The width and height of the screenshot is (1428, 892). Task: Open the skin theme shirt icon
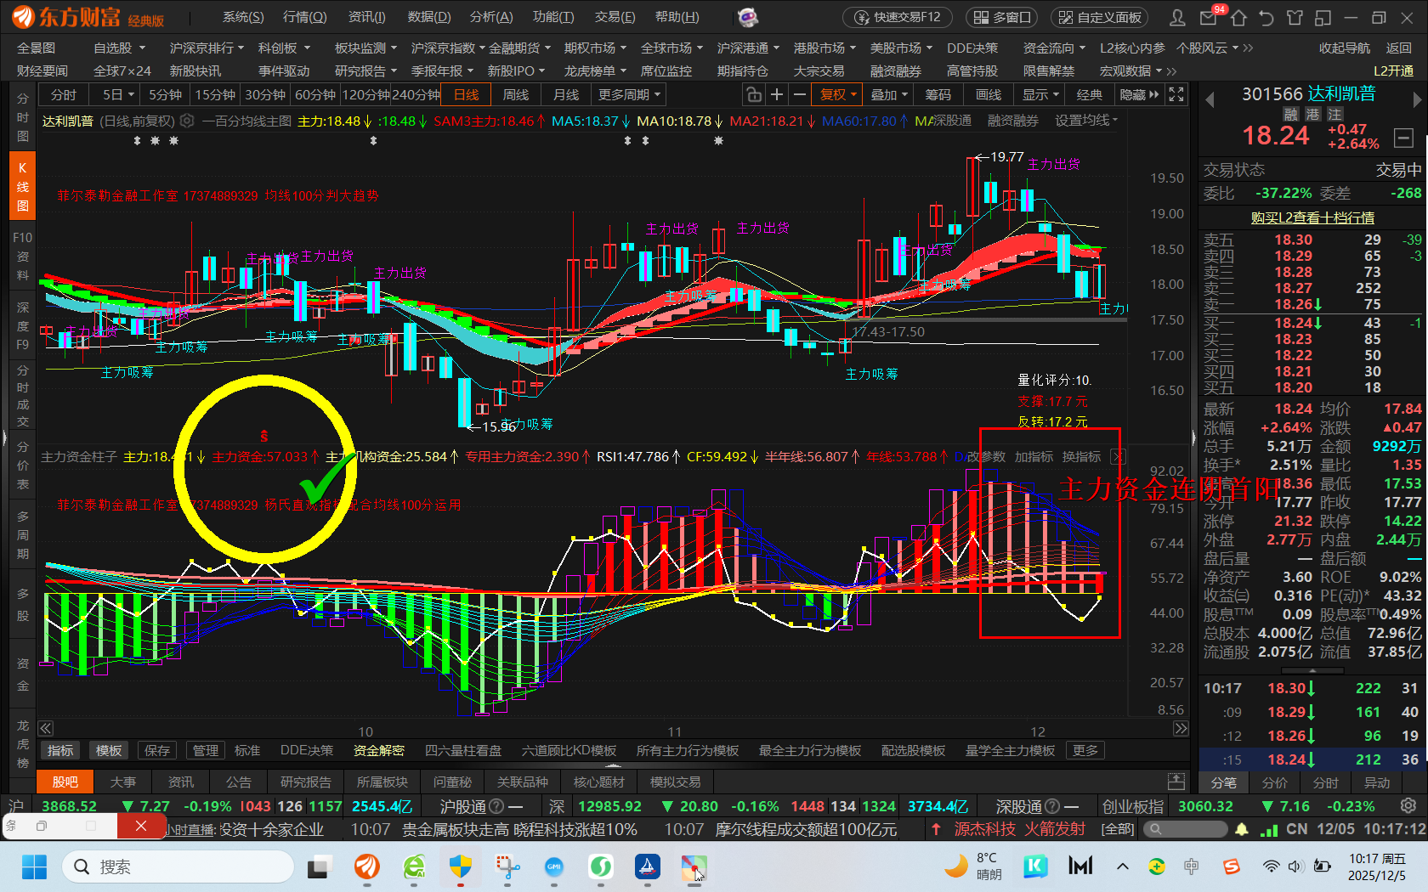click(x=1295, y=17)
